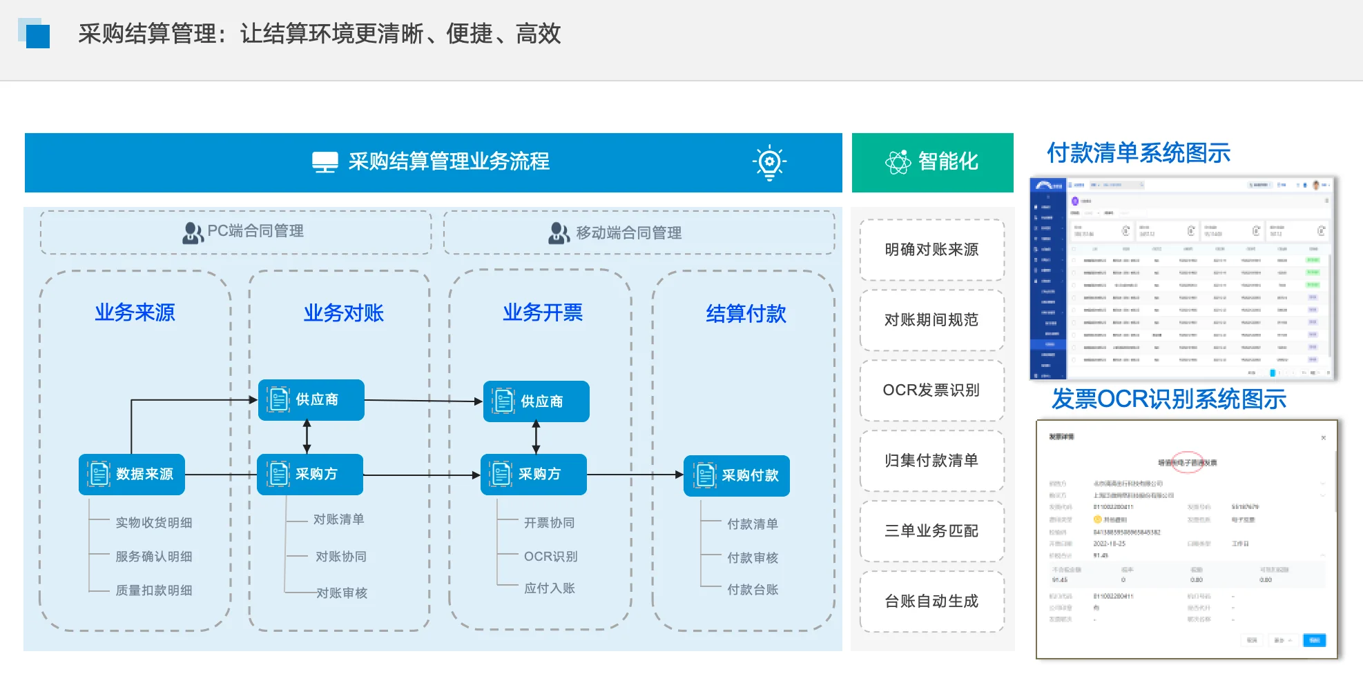
Task: Click the monitor icon beside 采购结算管理业务流程
Action: (x=324, y=163)
